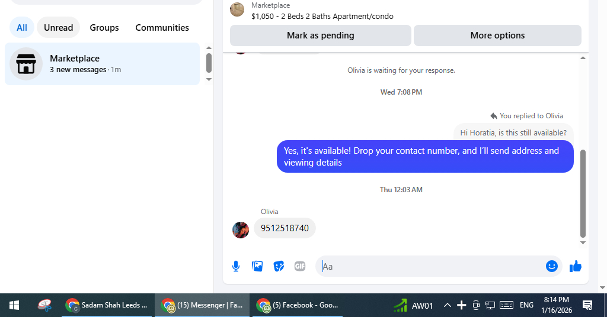
Task: Click the Marketplace storefront icon
Action: click(26, 64)
